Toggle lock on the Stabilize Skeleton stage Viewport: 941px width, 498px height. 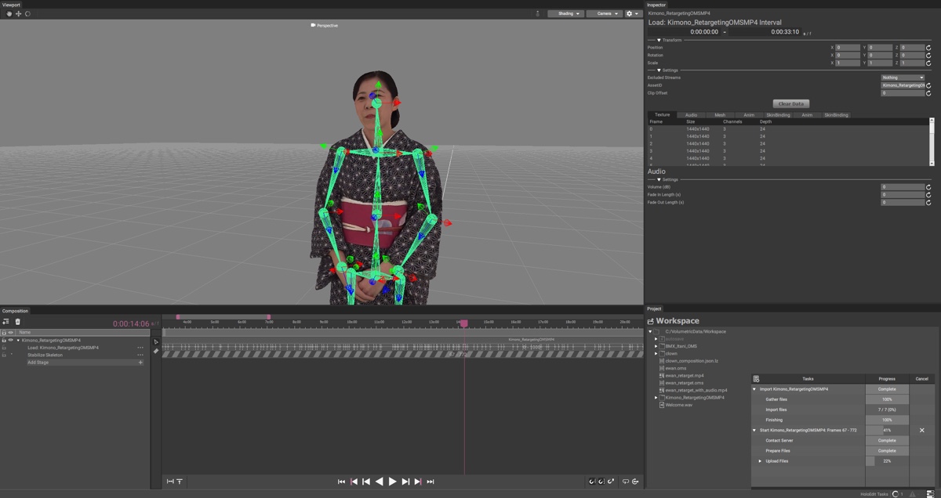[x=4, y=355]
